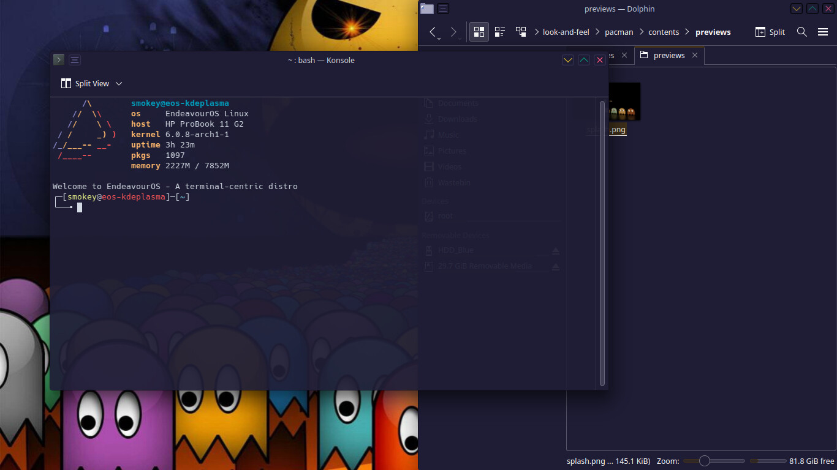Click kernel value '6.0.8-arch1-1'
The image size is (837, 470).
click(197, 134)
